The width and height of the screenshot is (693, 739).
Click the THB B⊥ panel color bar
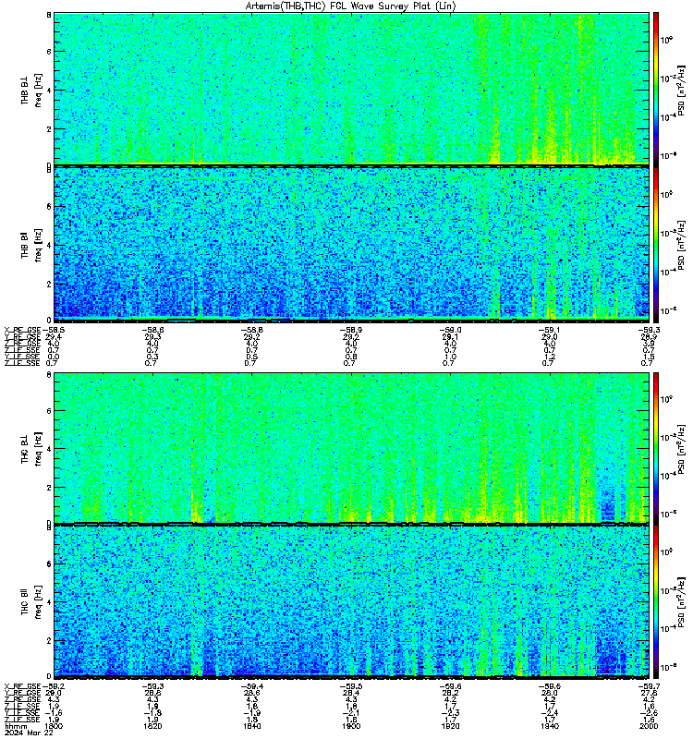pos(656,89)
